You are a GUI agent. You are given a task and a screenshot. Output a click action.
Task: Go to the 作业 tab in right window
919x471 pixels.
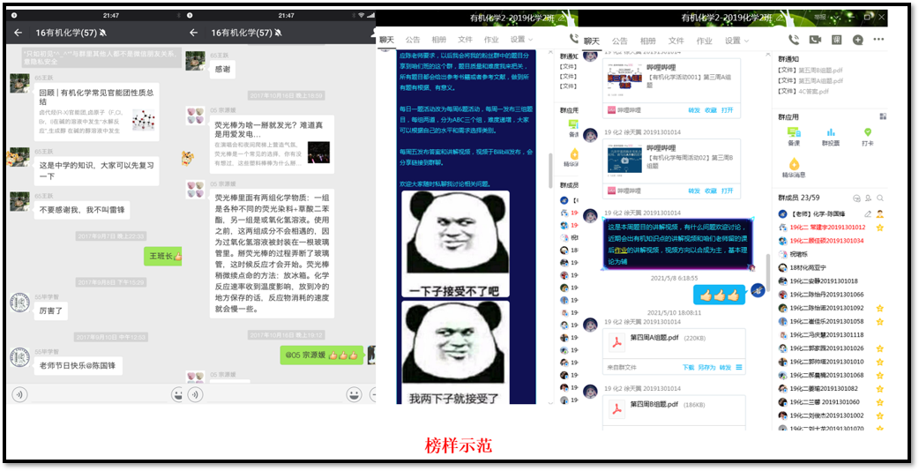[704, 41]
